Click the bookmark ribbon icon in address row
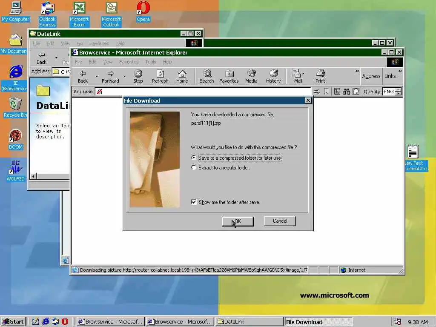436x327 pixels. point(326,92)
